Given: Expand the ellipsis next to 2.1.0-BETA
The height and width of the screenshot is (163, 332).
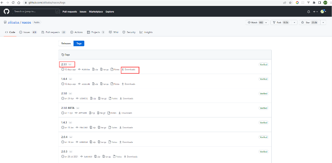Looking at the screenshot, I should coord(78,108).
